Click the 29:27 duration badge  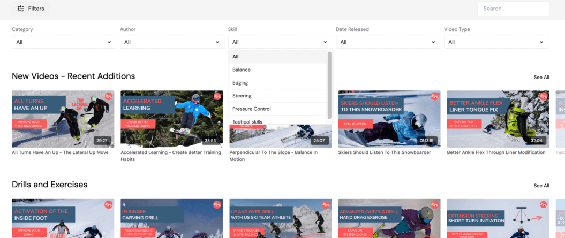pos(103,141)
